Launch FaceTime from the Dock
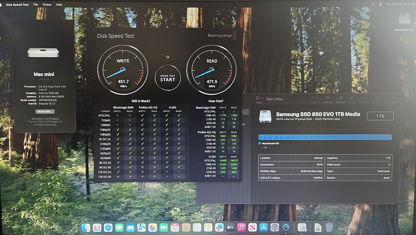Viewport: 416px width, 235px height. click(164, 228)
